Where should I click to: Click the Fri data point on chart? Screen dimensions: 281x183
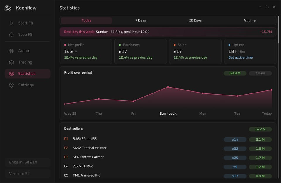pyautogui.click(x=133, y=101)
